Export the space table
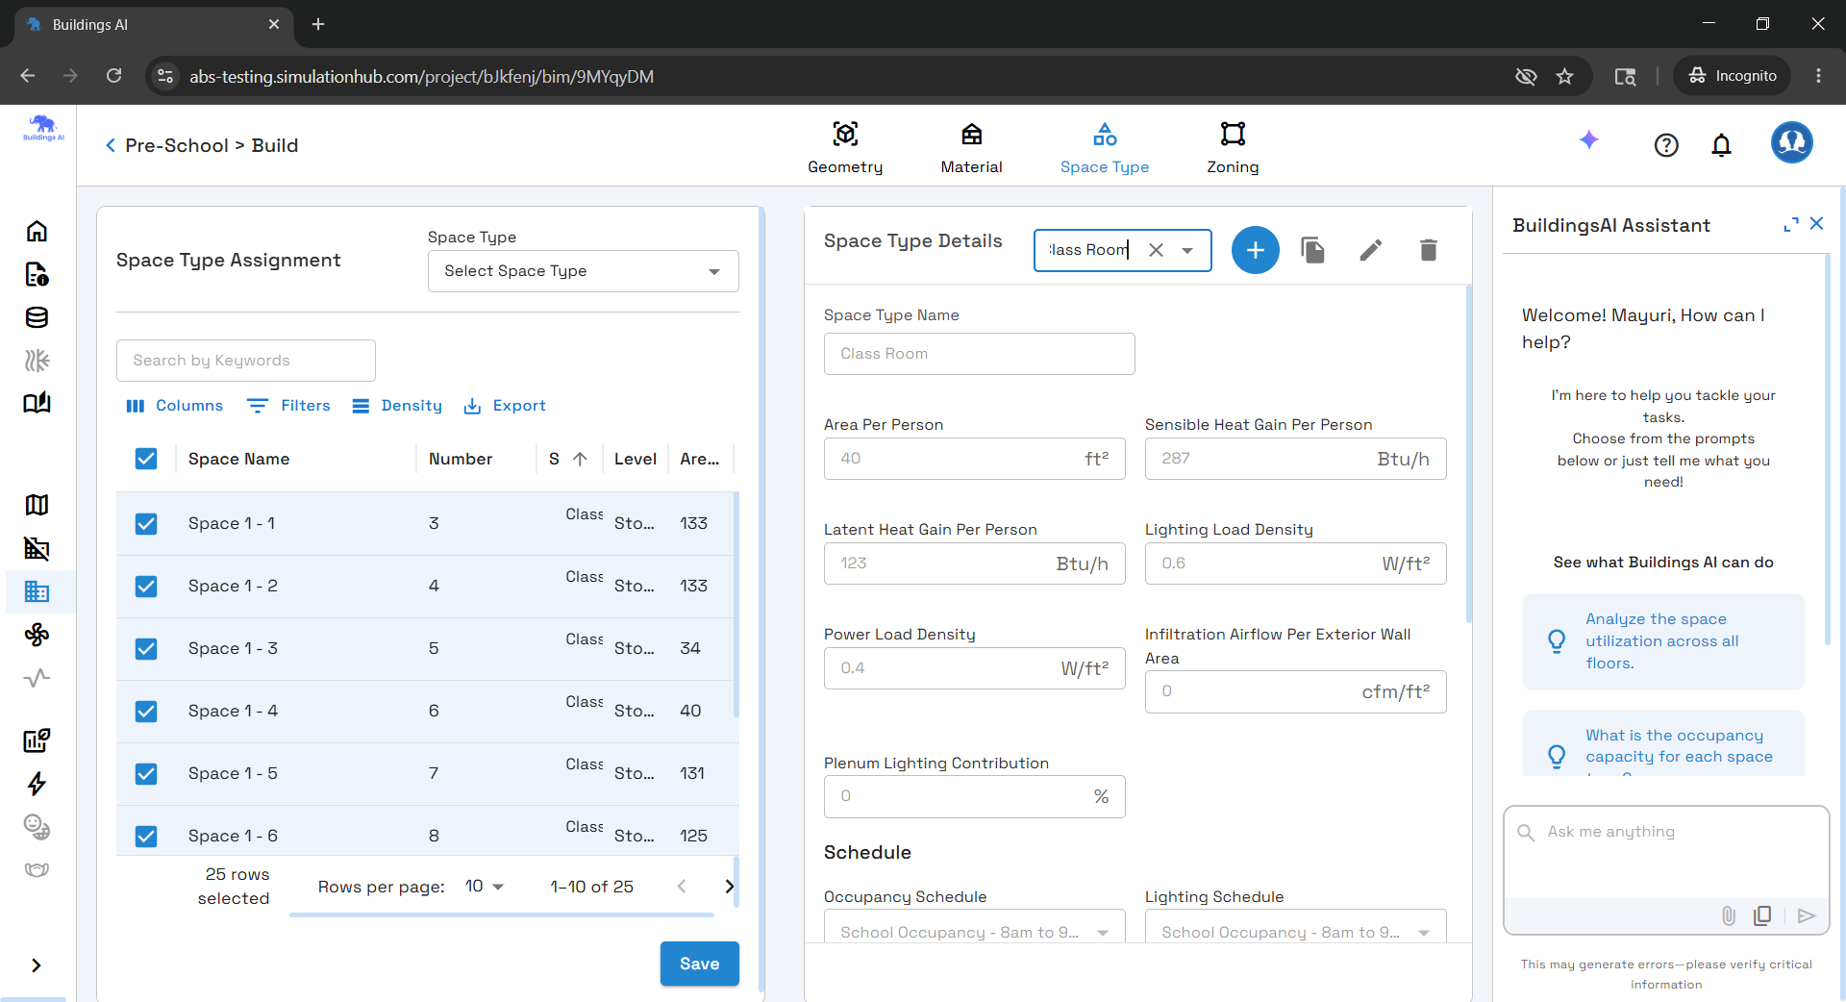 [x=505, y=406]
